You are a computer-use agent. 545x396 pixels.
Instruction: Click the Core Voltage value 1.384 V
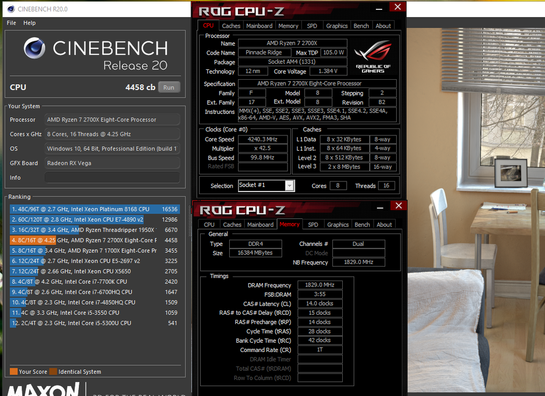(328, 71)
